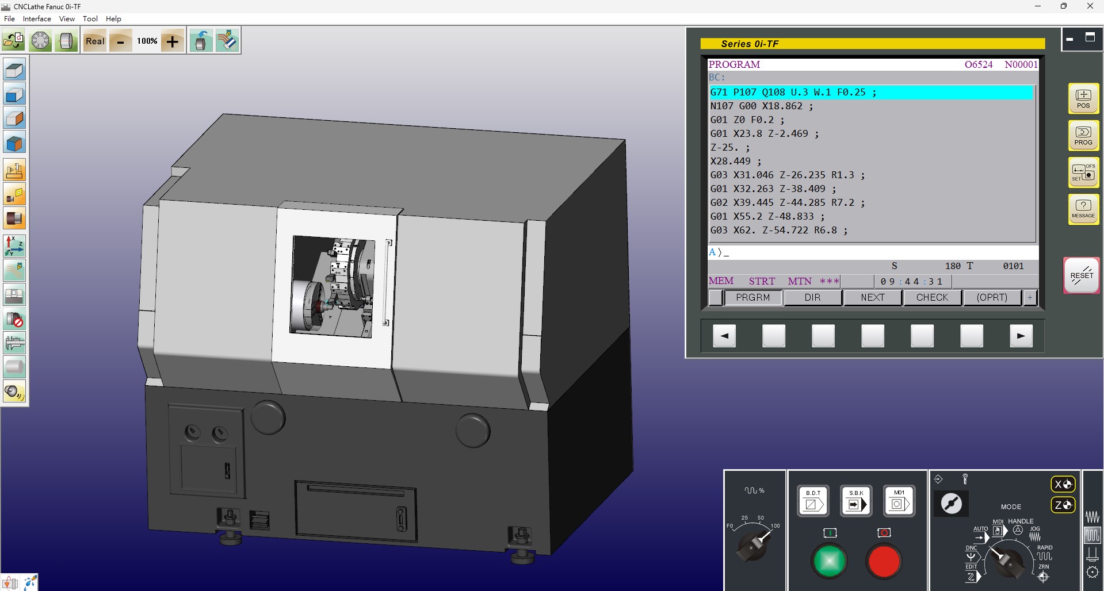
Task: Click the left arrow soft key
Action: (x=724, y=336)
